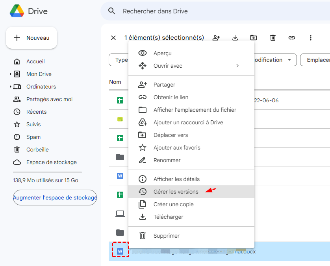Choose Ajouter un raccourci à Drive

click(x=191, y=123)
